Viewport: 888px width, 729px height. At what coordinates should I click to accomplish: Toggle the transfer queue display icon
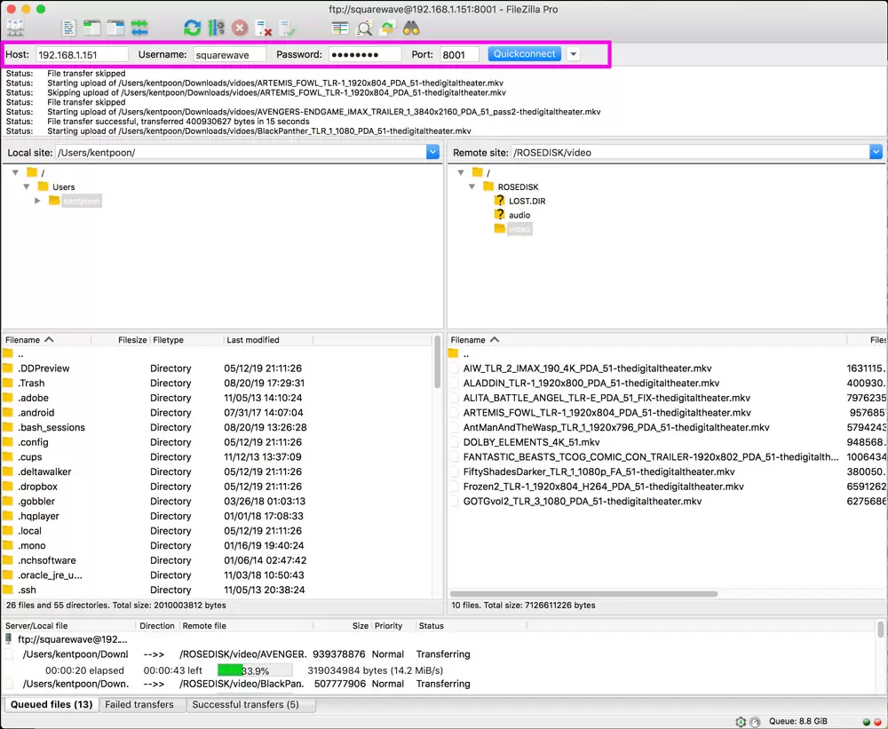[139, 28]
